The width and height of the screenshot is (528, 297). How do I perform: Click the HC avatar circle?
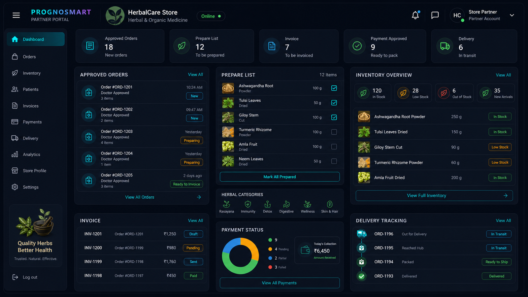click(457, 15)
